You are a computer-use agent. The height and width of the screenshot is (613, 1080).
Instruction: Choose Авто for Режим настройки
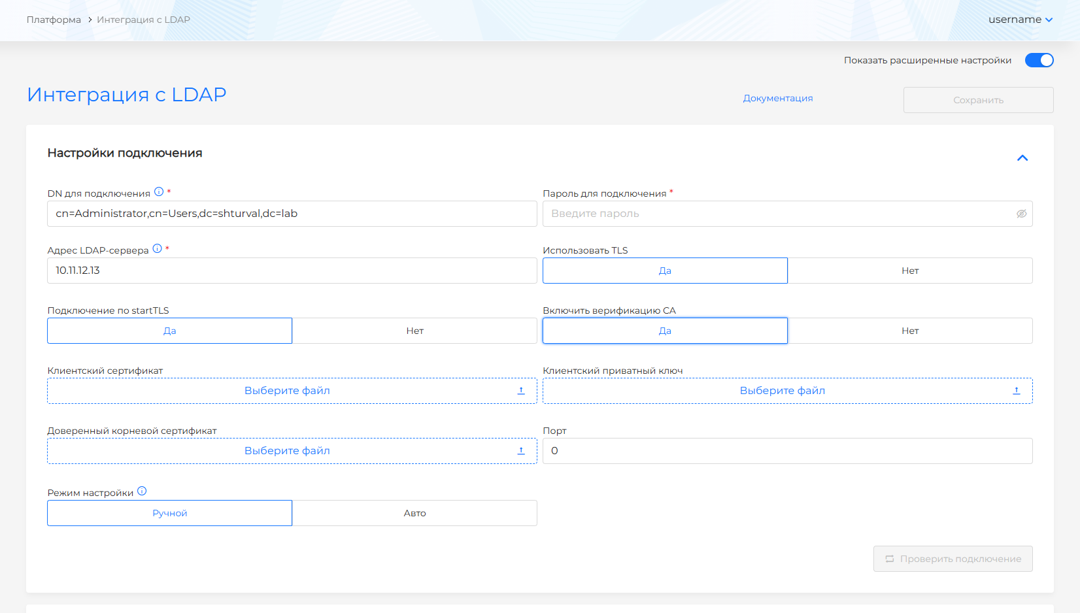click(414, 513)
